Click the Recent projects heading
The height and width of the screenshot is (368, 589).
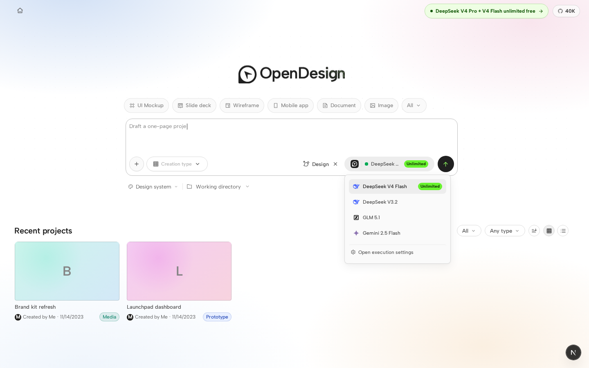pos(43,231)
